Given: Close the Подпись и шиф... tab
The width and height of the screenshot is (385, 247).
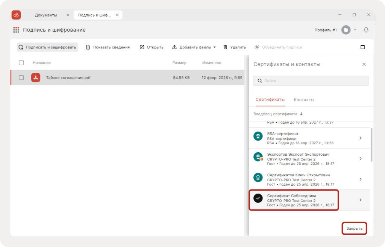Looking at the screenshot, I should pos(117,15).
